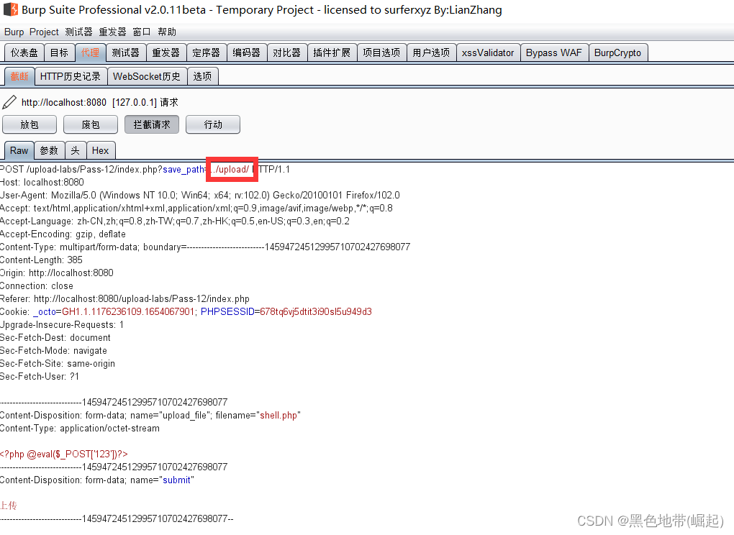The image size is (734, 535).
Task: Open the 对比器 tab
Action: [286, 52]
